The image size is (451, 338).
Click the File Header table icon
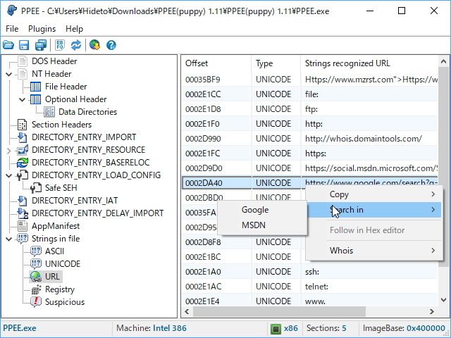point(36,87)
